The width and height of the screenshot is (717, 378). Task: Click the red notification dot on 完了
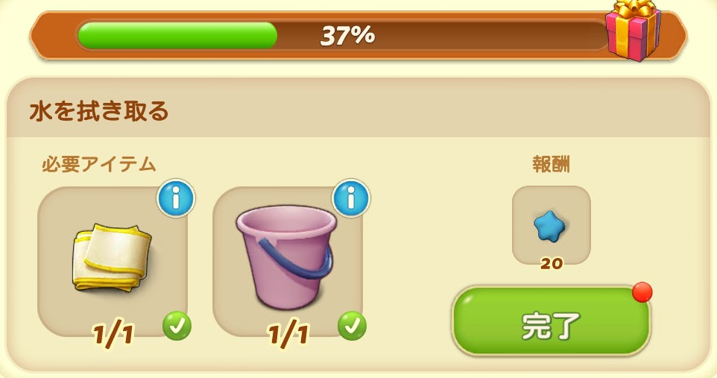pyautogui.click(x=642, y=292)
